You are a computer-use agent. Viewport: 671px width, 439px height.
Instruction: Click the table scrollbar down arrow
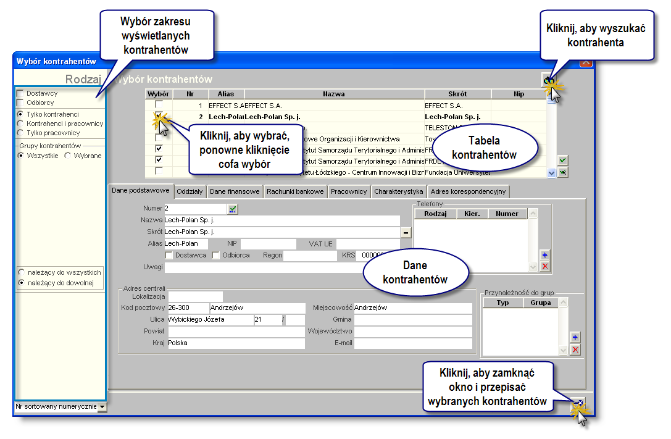[551, 173]
